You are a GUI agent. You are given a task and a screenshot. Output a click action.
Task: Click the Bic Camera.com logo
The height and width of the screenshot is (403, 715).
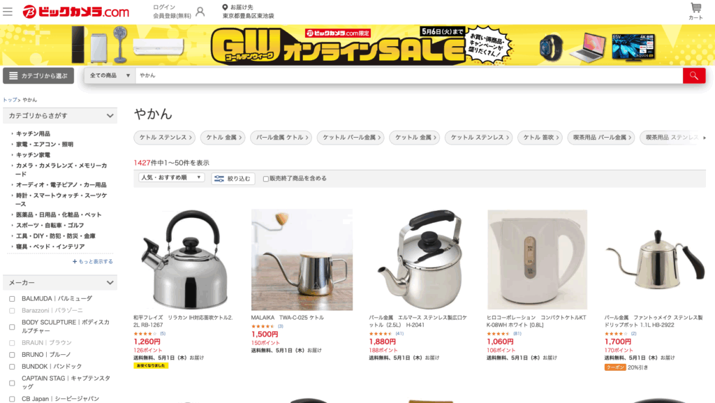pyautogui.click(x=76, y=11)
